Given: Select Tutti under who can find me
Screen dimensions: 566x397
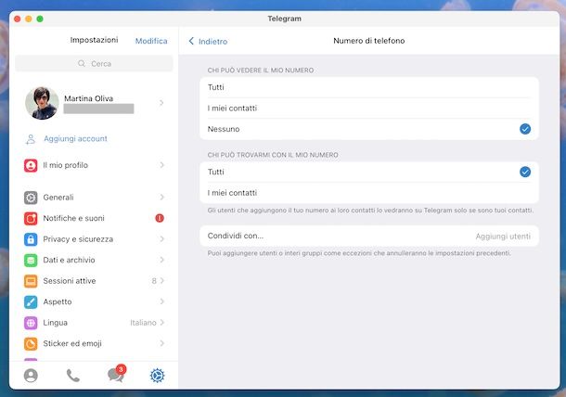Looking at the screenshot, I should pos(369,173).
